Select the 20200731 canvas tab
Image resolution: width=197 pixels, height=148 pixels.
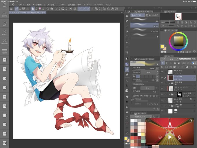(28, 12)
